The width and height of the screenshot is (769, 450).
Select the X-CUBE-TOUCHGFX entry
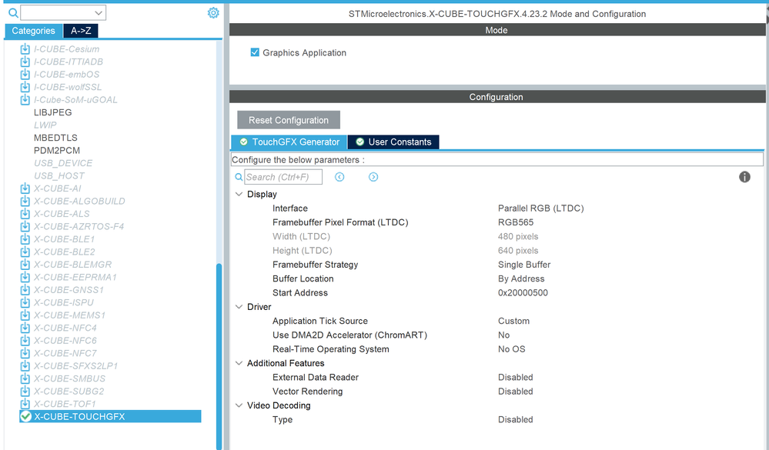(110, 417)
